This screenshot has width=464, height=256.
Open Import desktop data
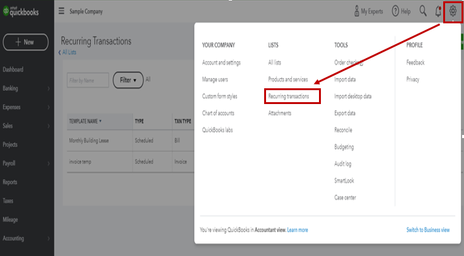pos(353,96)
